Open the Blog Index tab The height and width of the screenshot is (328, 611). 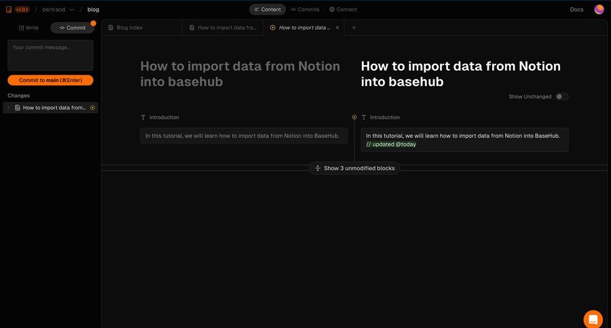point(142,28)
